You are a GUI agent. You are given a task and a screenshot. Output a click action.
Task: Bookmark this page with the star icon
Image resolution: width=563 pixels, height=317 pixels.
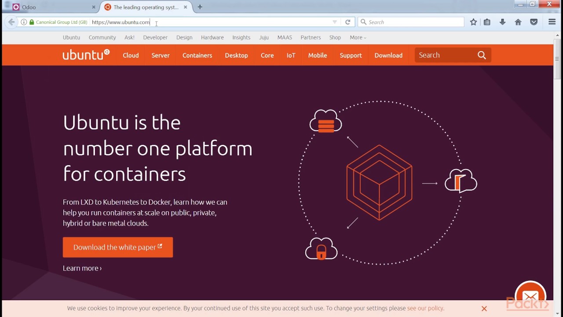pos(473,22)
